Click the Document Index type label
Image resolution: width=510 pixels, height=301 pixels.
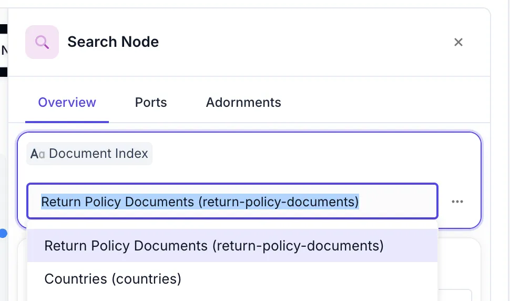click(x=89, y=154)
